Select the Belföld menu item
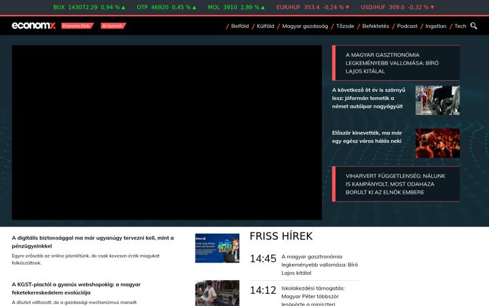 pyautogui.click(x=240, y=27)
